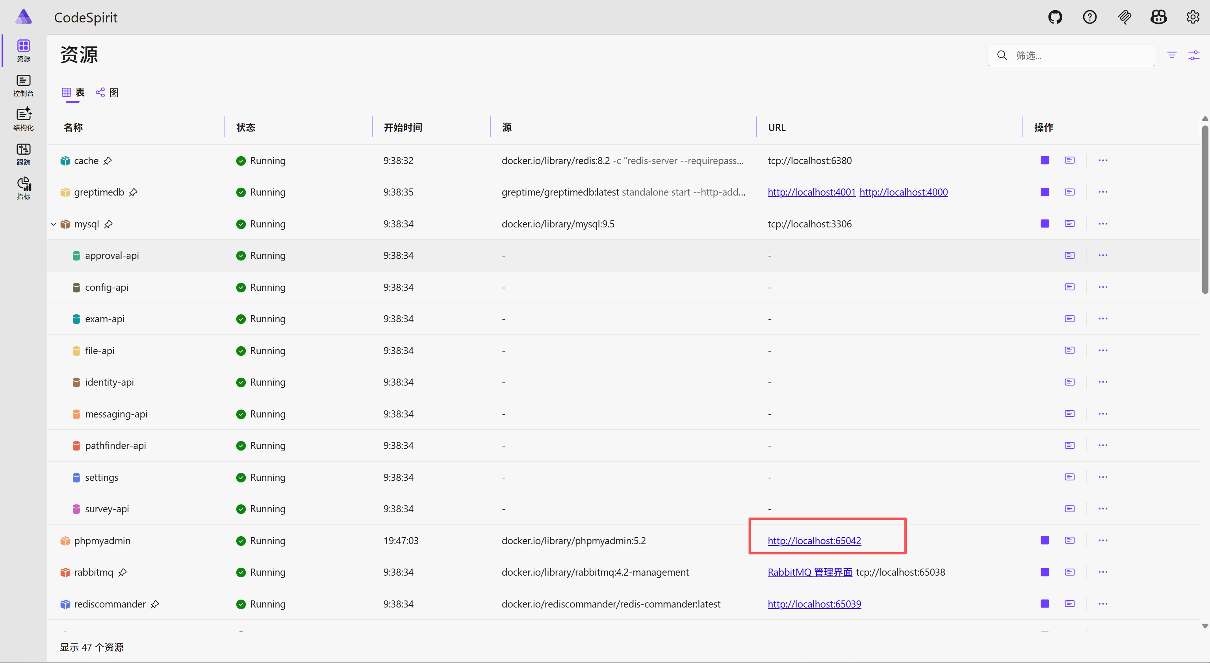Switch to the 图 graph view tab
1210x663 pixels.
pos(107,92)
